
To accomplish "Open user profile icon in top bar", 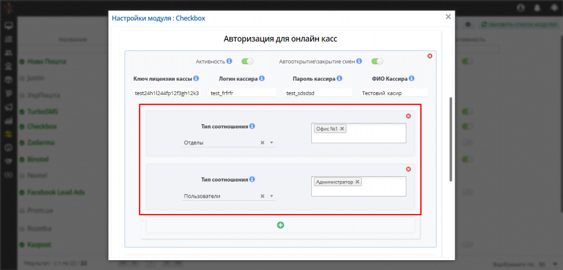I will (x=521, y=7).
